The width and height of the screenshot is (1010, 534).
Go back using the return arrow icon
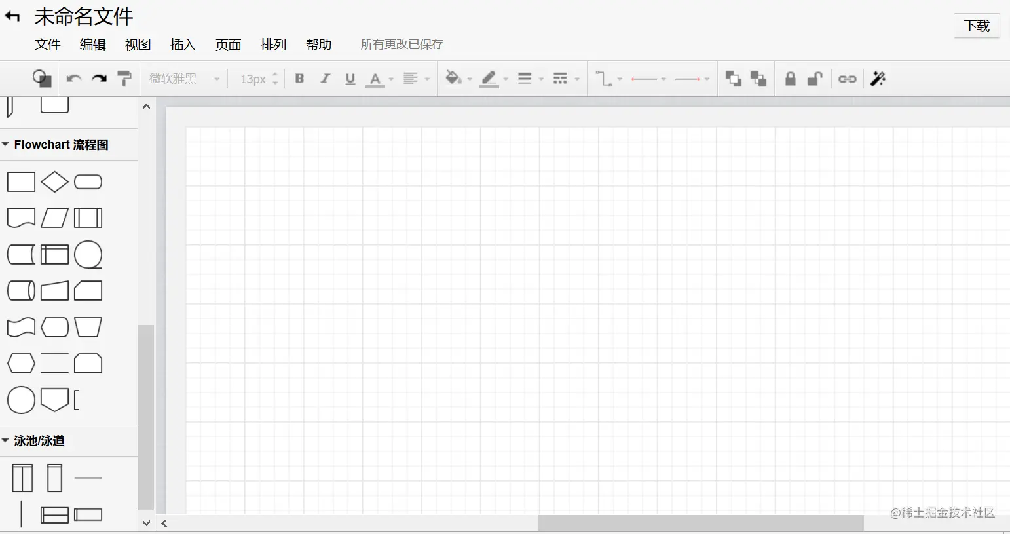pyautogui.click(x=12, y=16)
